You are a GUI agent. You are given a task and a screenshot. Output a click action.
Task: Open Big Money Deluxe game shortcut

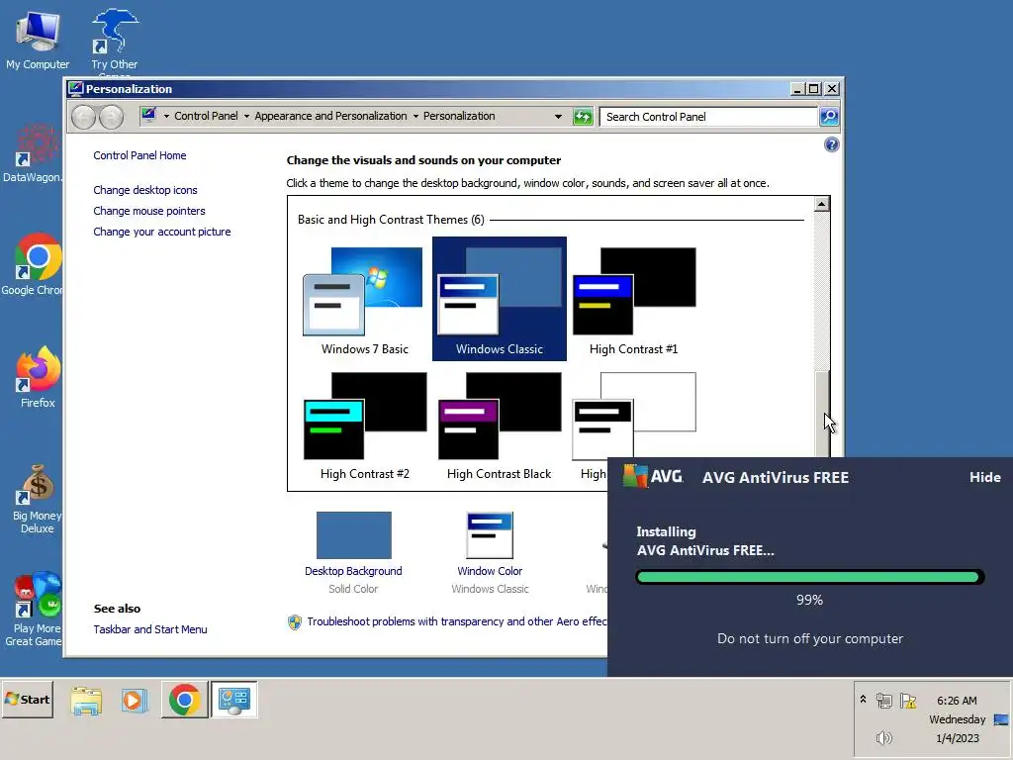pos(37,499)
